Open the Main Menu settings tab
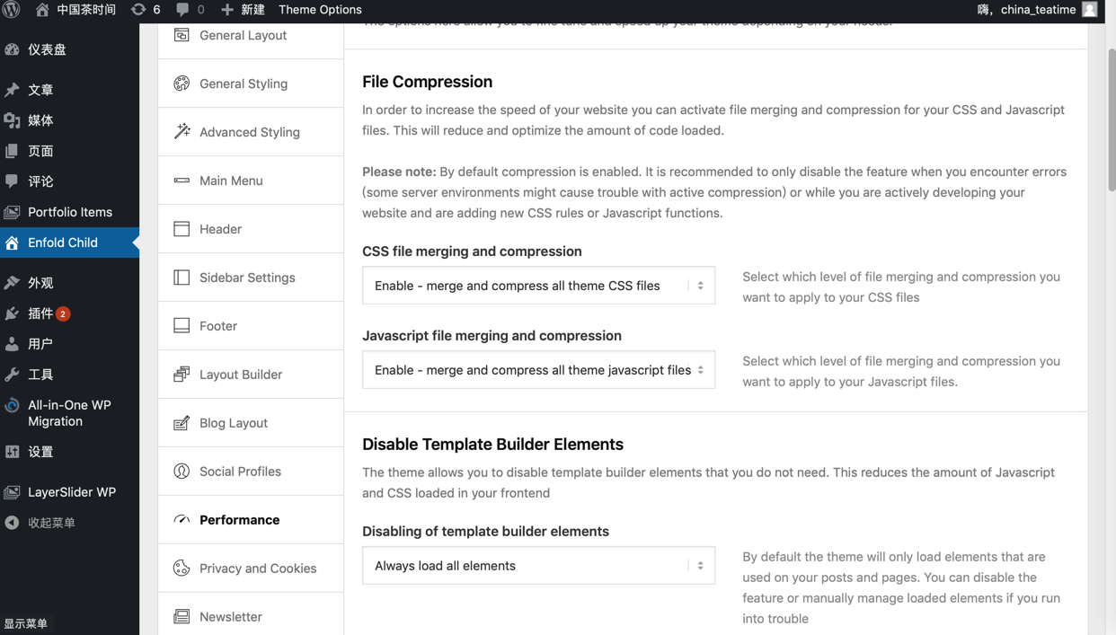1116x635 pixels. (231, 181)
